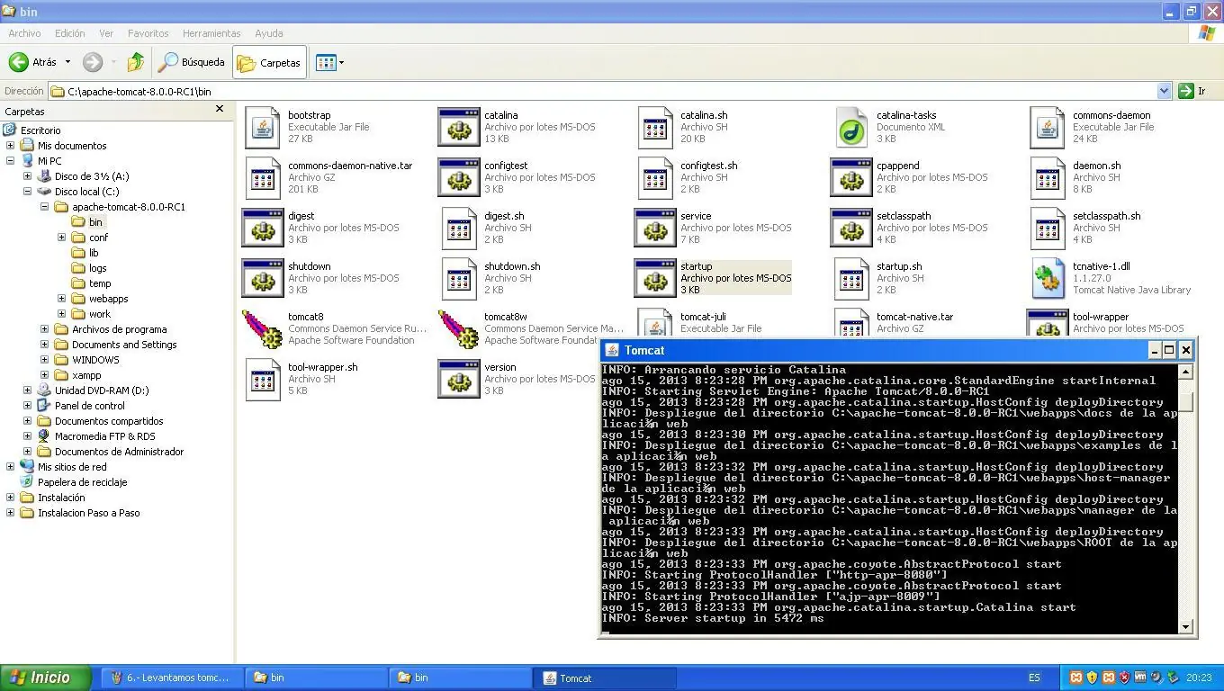This screenshot has height=691, width=1224.
Task: Open the Edición menu
Action: click(69, 33)
